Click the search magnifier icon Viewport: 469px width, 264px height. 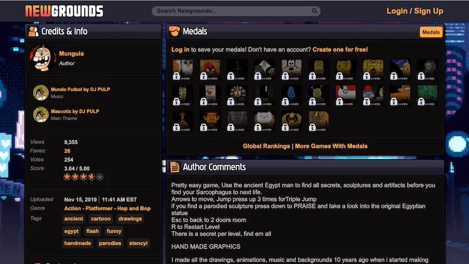tap(315, 11)
